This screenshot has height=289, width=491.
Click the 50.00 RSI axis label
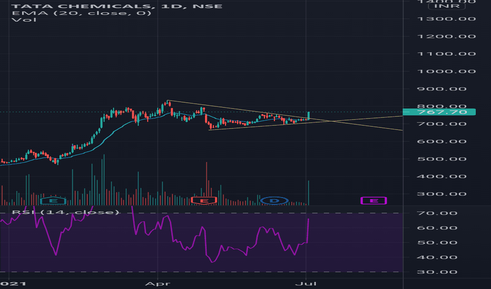point(437,242)
